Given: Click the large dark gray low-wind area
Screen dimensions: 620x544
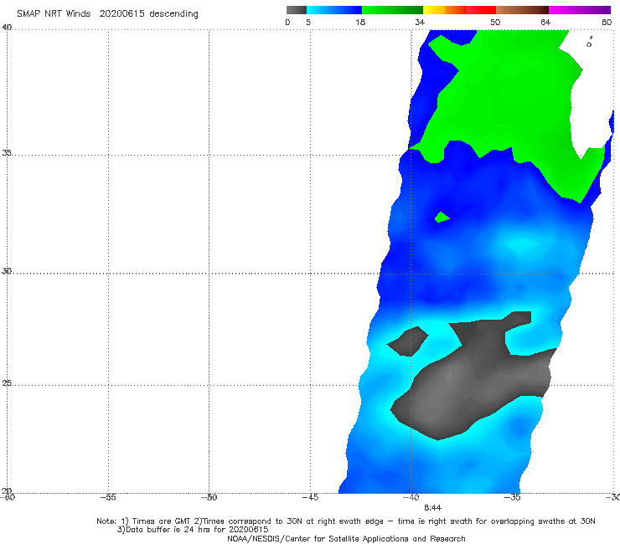Looking at the screenshot, I should (474, 375).
